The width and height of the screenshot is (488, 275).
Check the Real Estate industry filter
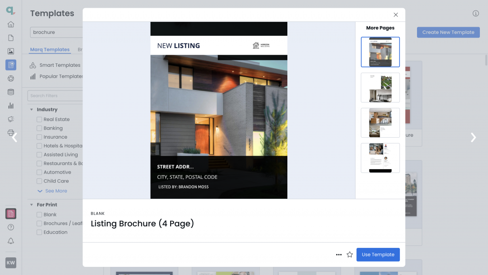point(39,119)
